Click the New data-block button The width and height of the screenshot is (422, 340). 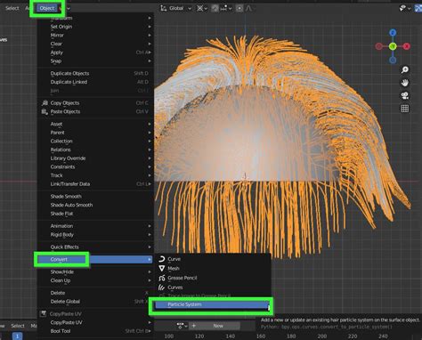[215, 326]
